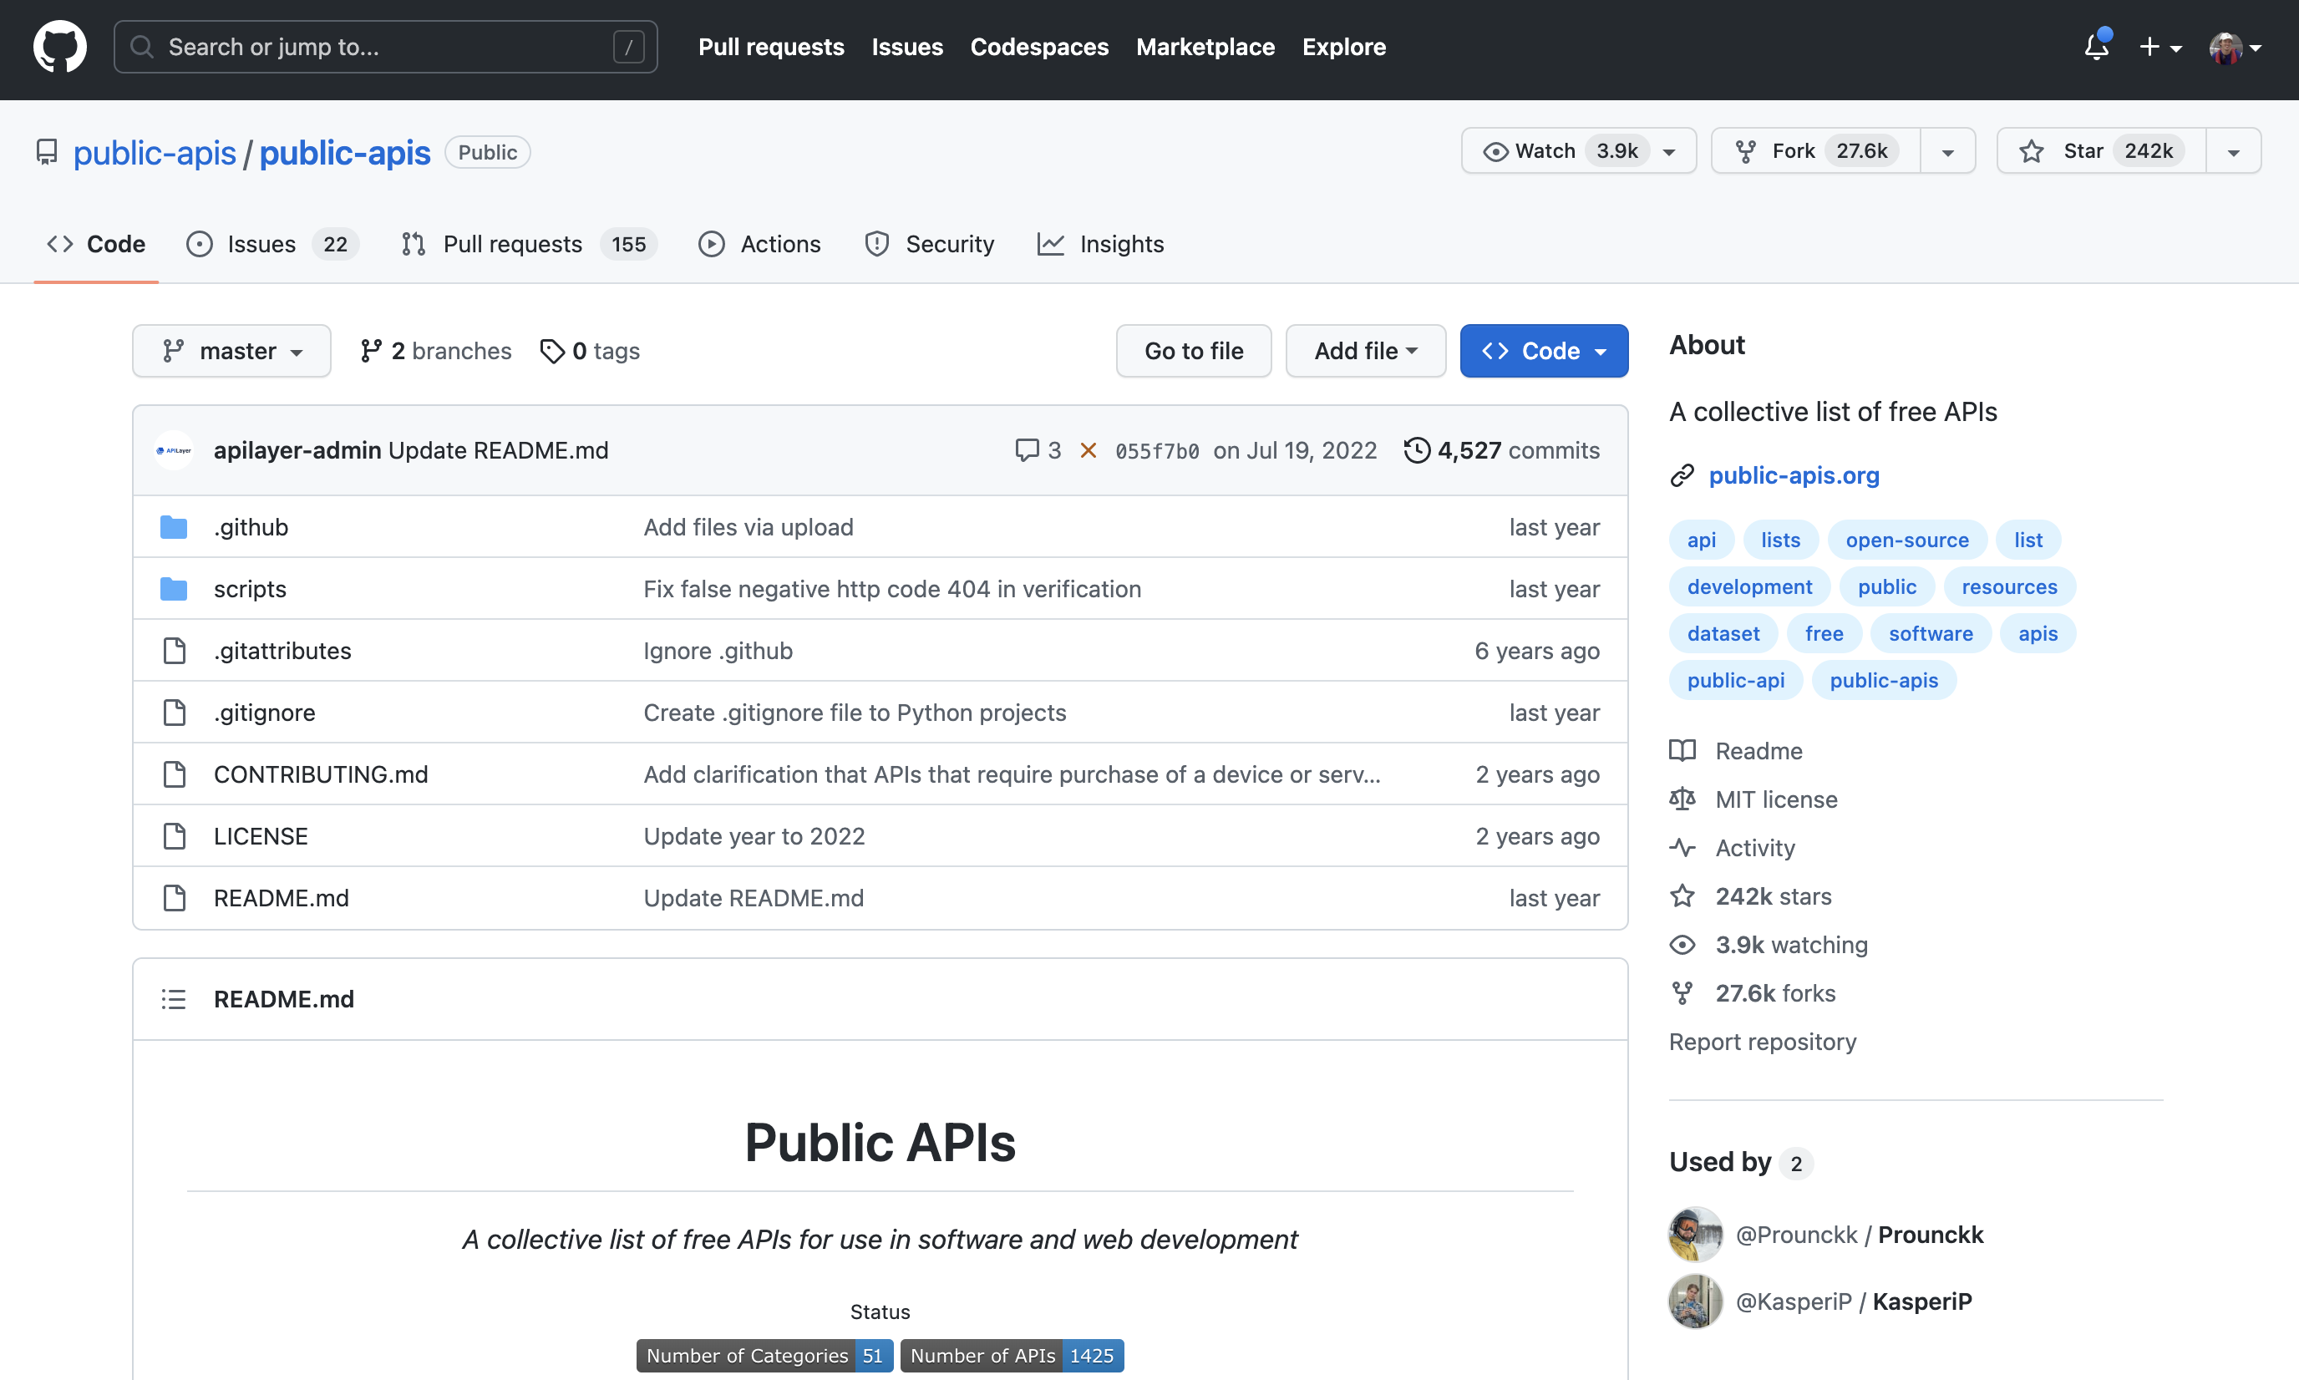Image resolution: width=2299 pixels, height=1380 pixels.
Task: Open commit hash 055f7b0
Action: (1157, 451)
